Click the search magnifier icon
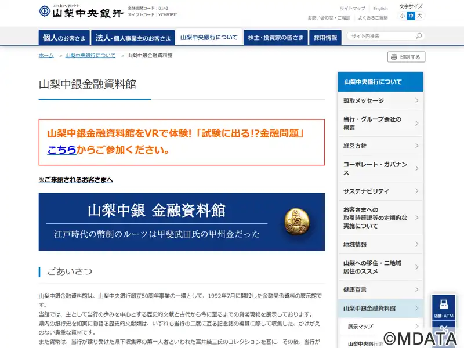The image size is (464, 348). [419, 36]
